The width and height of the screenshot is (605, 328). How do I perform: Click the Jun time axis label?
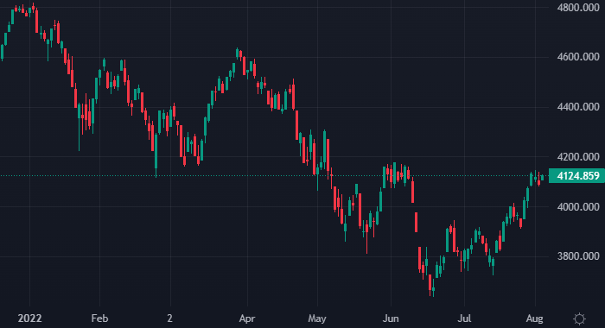(391, 319)
